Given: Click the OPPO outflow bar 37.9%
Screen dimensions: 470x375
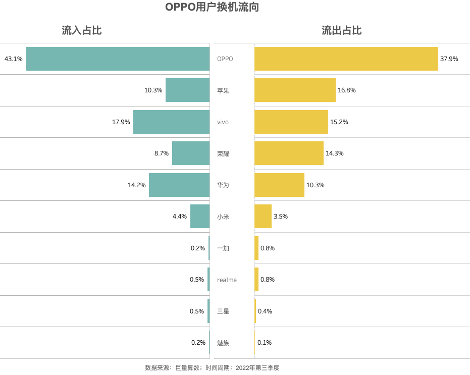Looking at the screenshot, I should point(346,59).
